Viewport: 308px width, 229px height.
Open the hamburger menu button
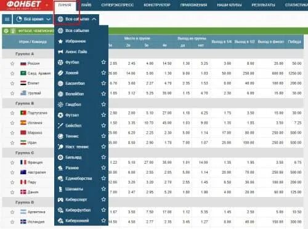(x=7, y=19)
